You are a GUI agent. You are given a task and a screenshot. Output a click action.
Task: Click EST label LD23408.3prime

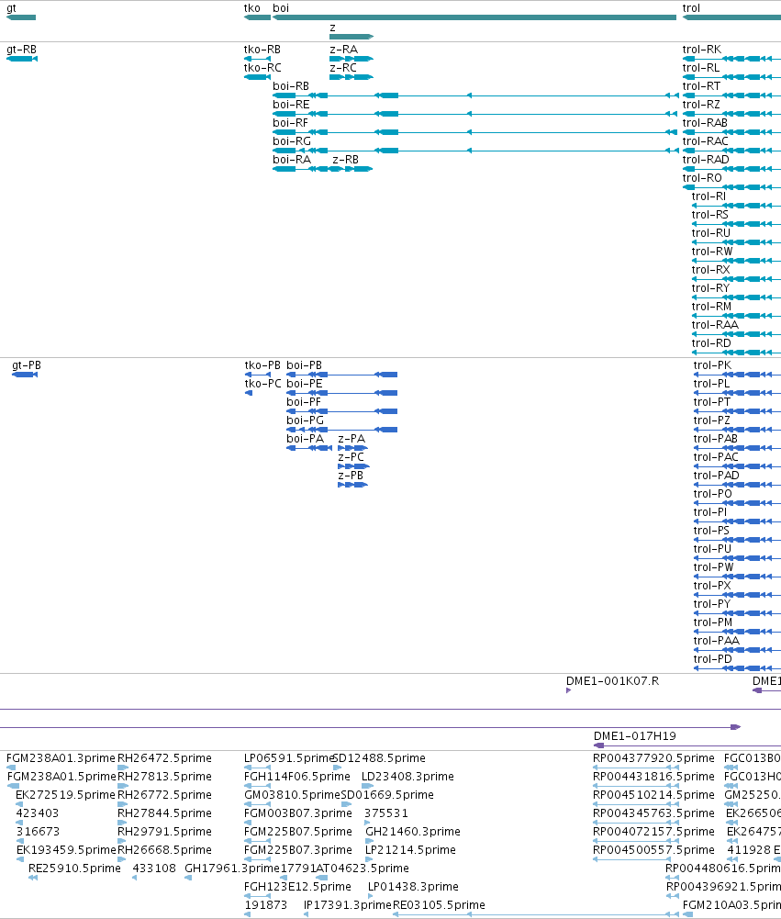[x=407, y=776]
